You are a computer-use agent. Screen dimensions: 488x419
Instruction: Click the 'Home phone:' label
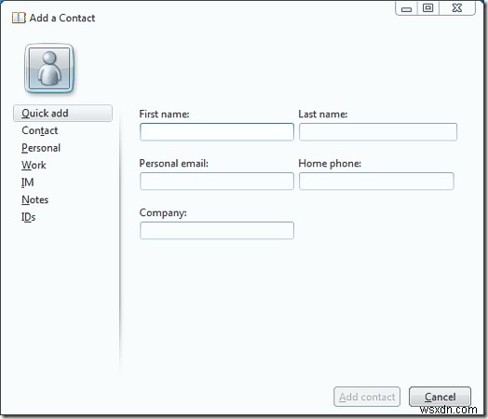point(330,164)
